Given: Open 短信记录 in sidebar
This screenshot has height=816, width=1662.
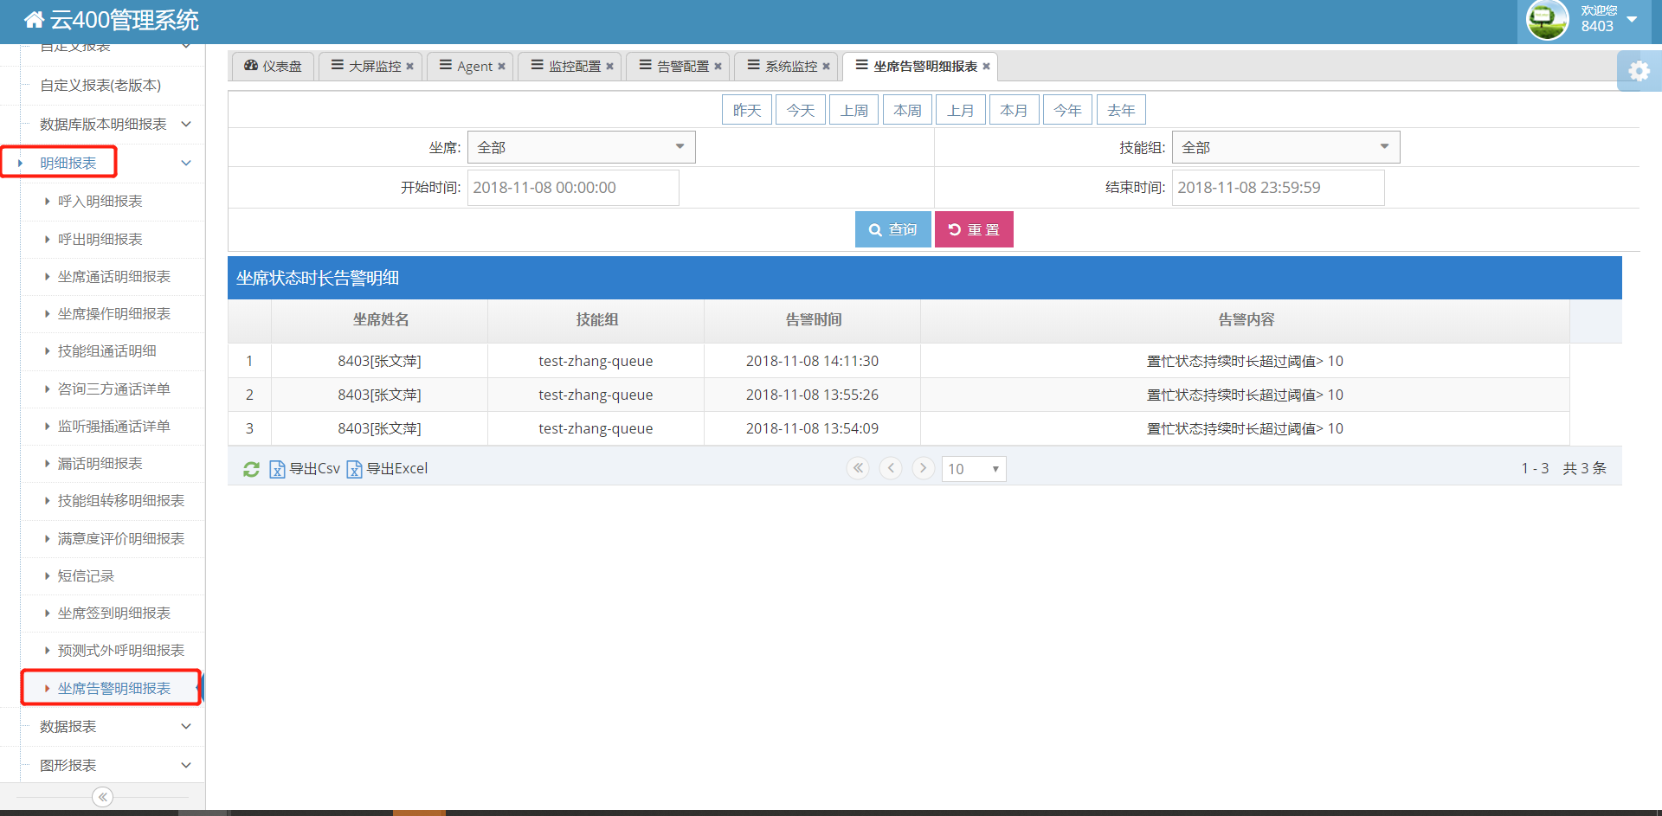Looking at the screenshot, I should (87, 576).
